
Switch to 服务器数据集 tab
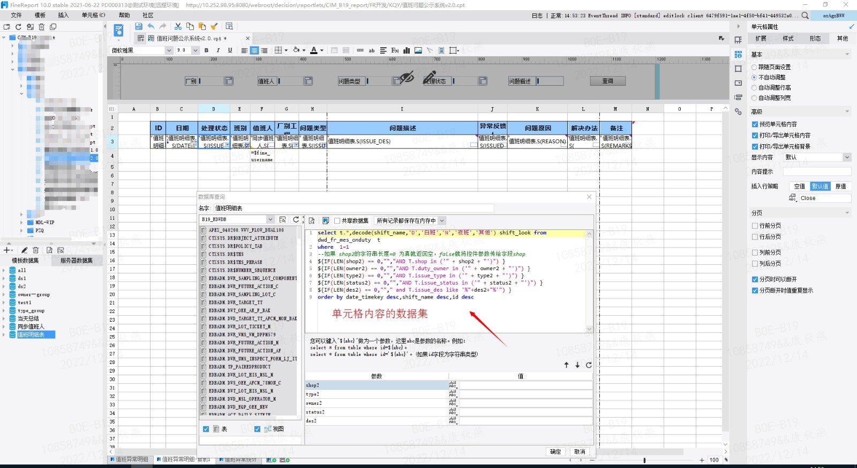tap(77, 261)
